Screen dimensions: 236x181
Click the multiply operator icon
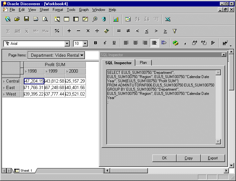[88, 31]
